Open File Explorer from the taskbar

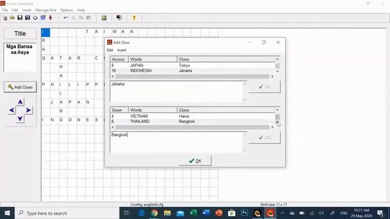point(167,213)
